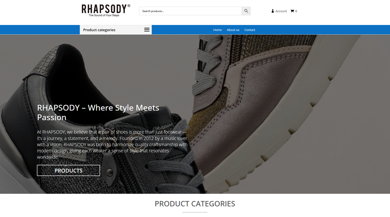Open the About us page
390x217 pixels.
[x=233, y=30]
